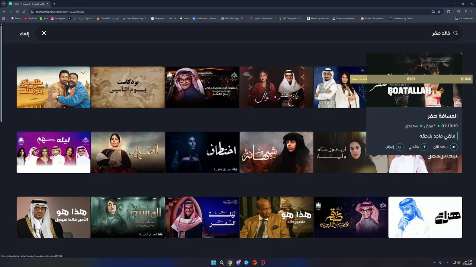Click the browser home icon
Image resolution: width=476 pixels, height=267 pixels.
[24, 11]
